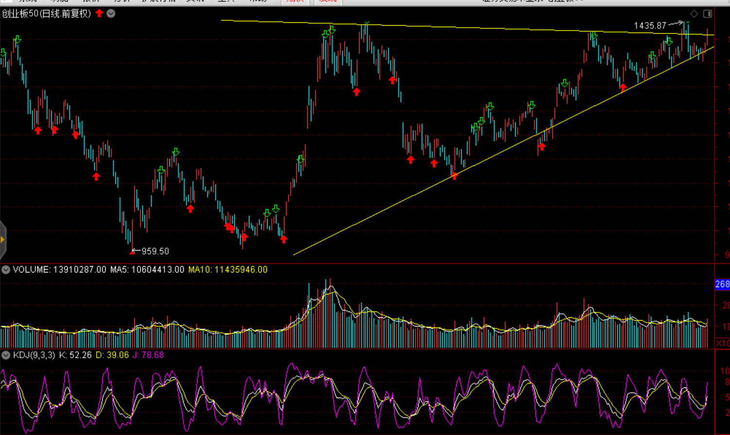Click the diamond icon at chart top-right
730x435 pixels.
(x=694, y=14)
